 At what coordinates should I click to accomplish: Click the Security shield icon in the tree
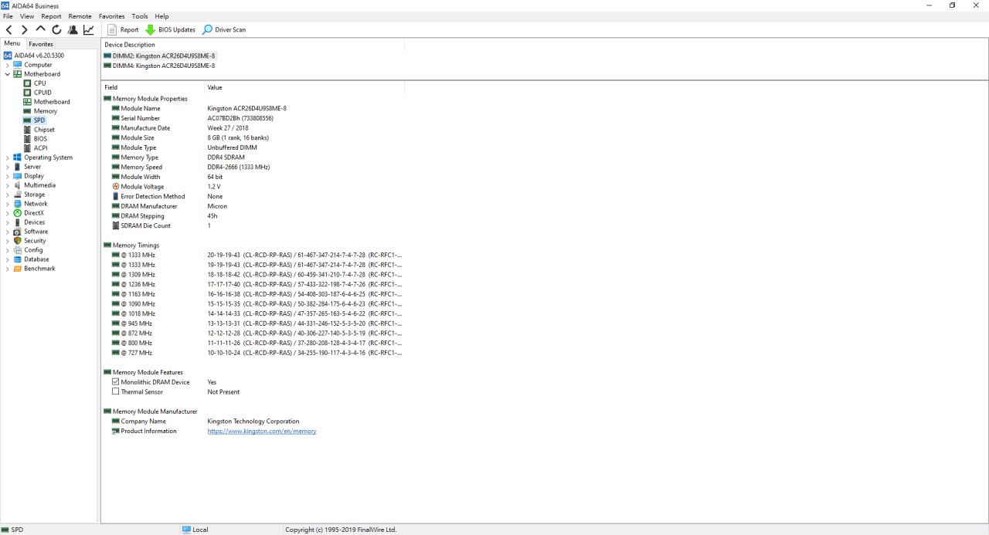[x=17, y=241]
